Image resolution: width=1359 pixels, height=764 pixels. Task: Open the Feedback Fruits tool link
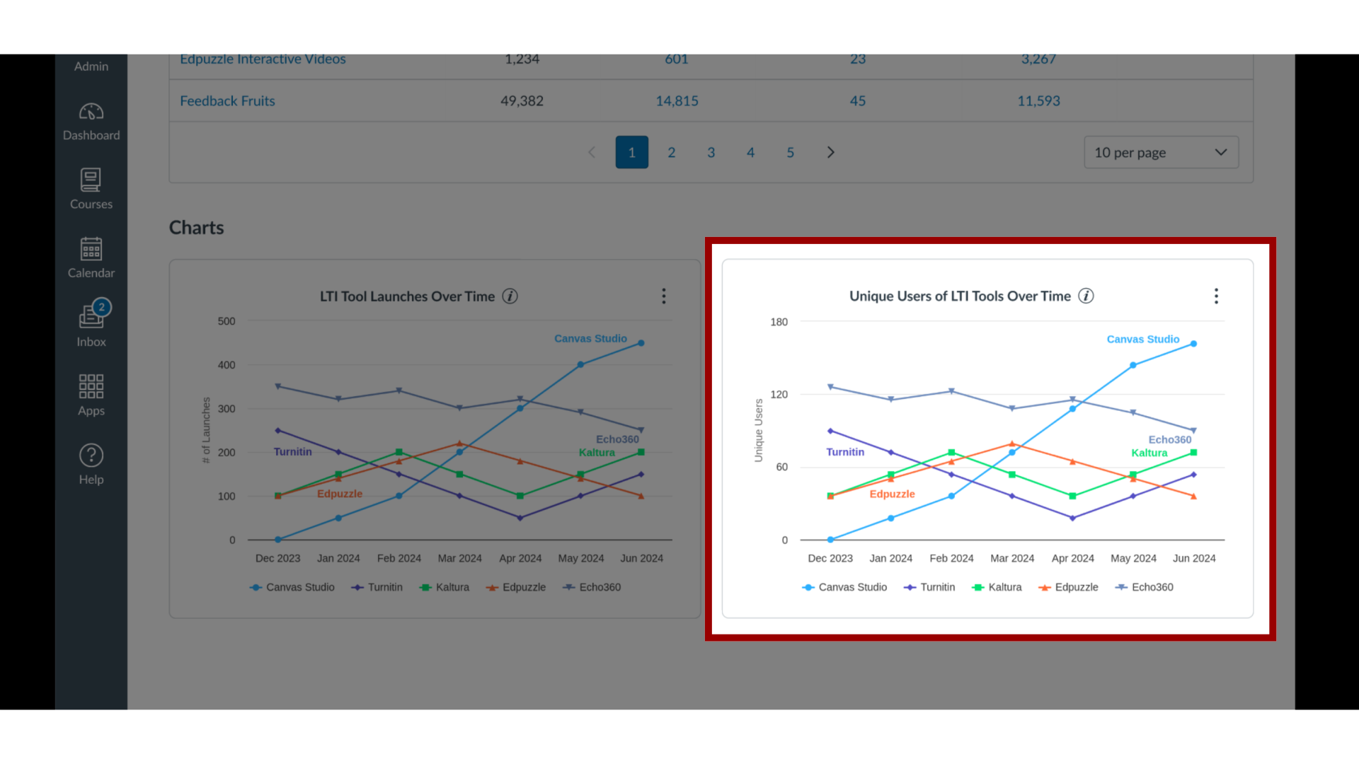[x=227, y=101]
